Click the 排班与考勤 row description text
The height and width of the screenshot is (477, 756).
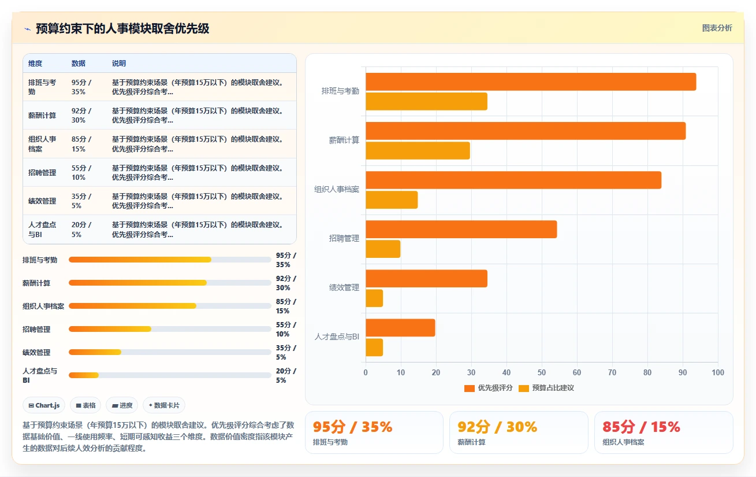point(199,87)
